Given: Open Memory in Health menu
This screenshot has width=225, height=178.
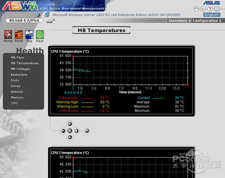Looking at the screenshot, I should [17, 97].
